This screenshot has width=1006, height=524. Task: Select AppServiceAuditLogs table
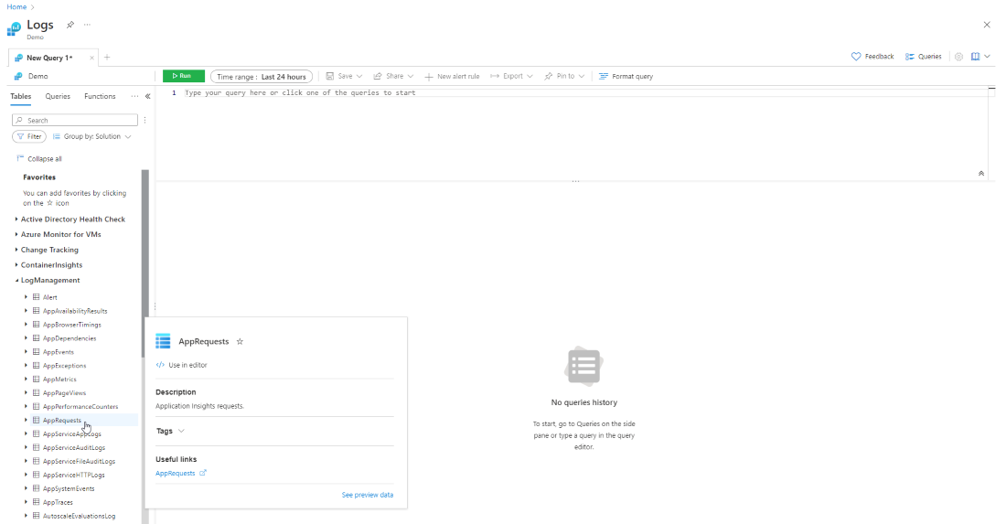(74, 448)
